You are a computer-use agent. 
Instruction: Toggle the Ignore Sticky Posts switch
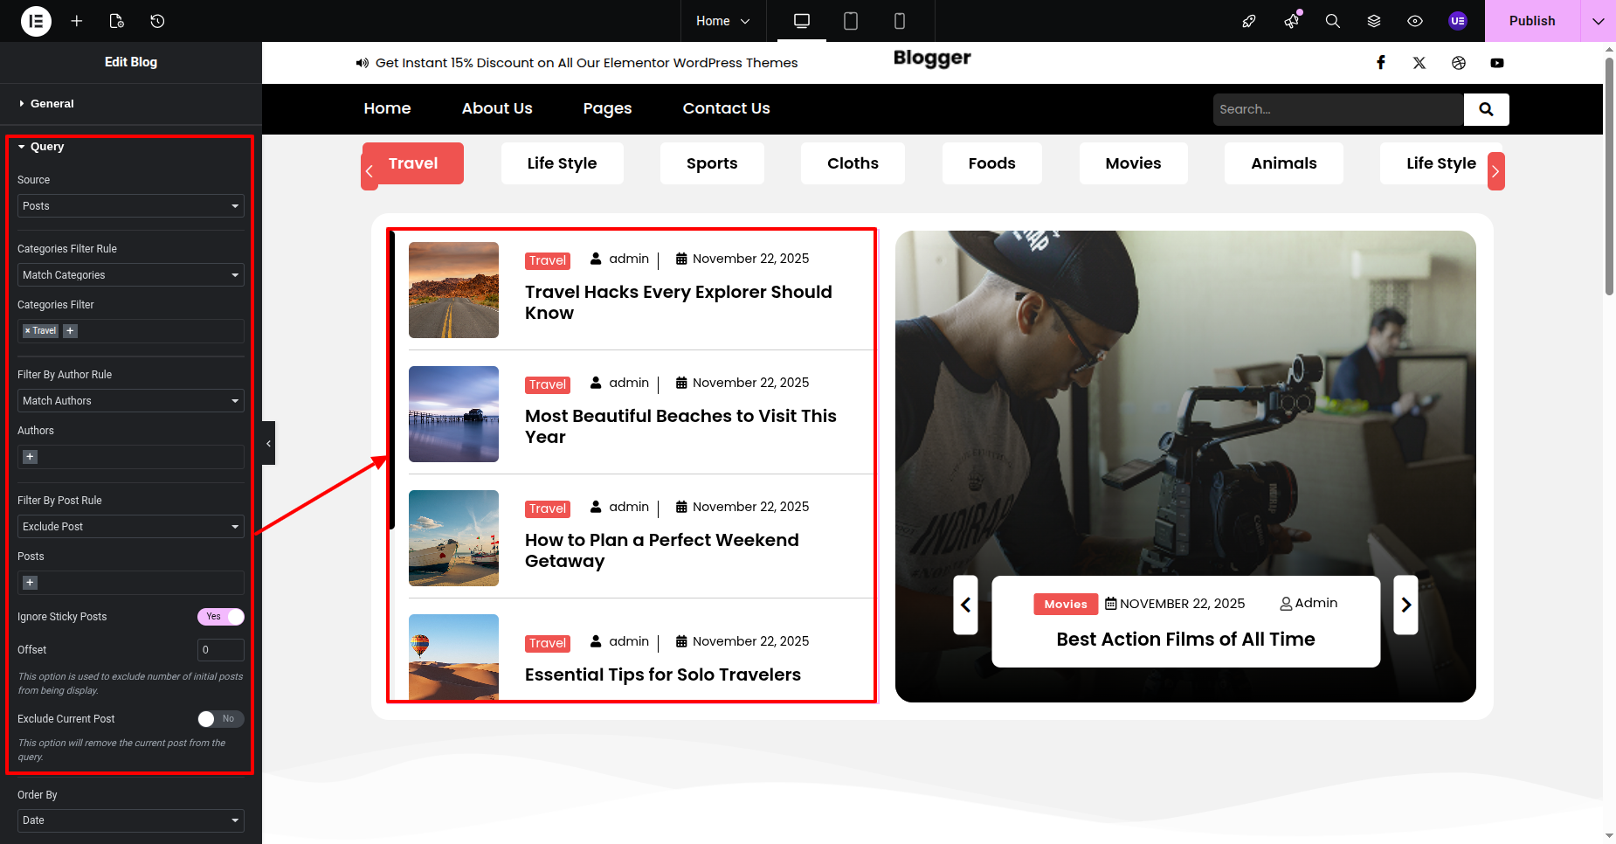pyautogui.click(x=220, y=617)
